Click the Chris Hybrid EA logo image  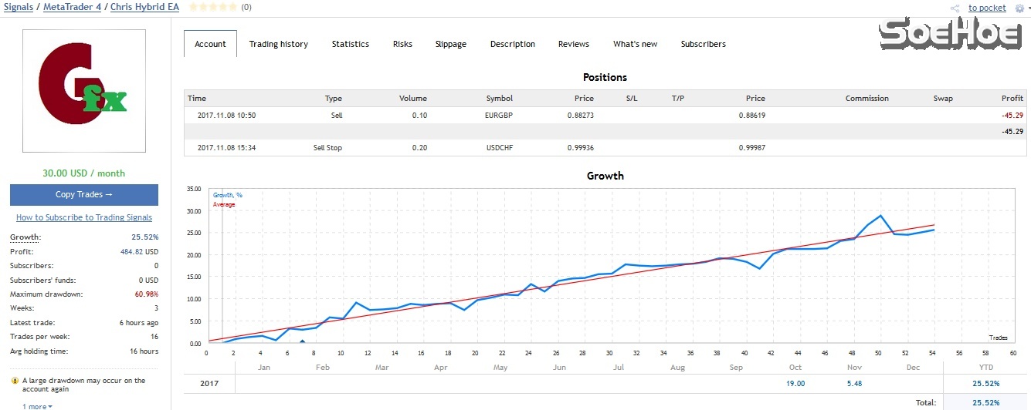[84, 91]
